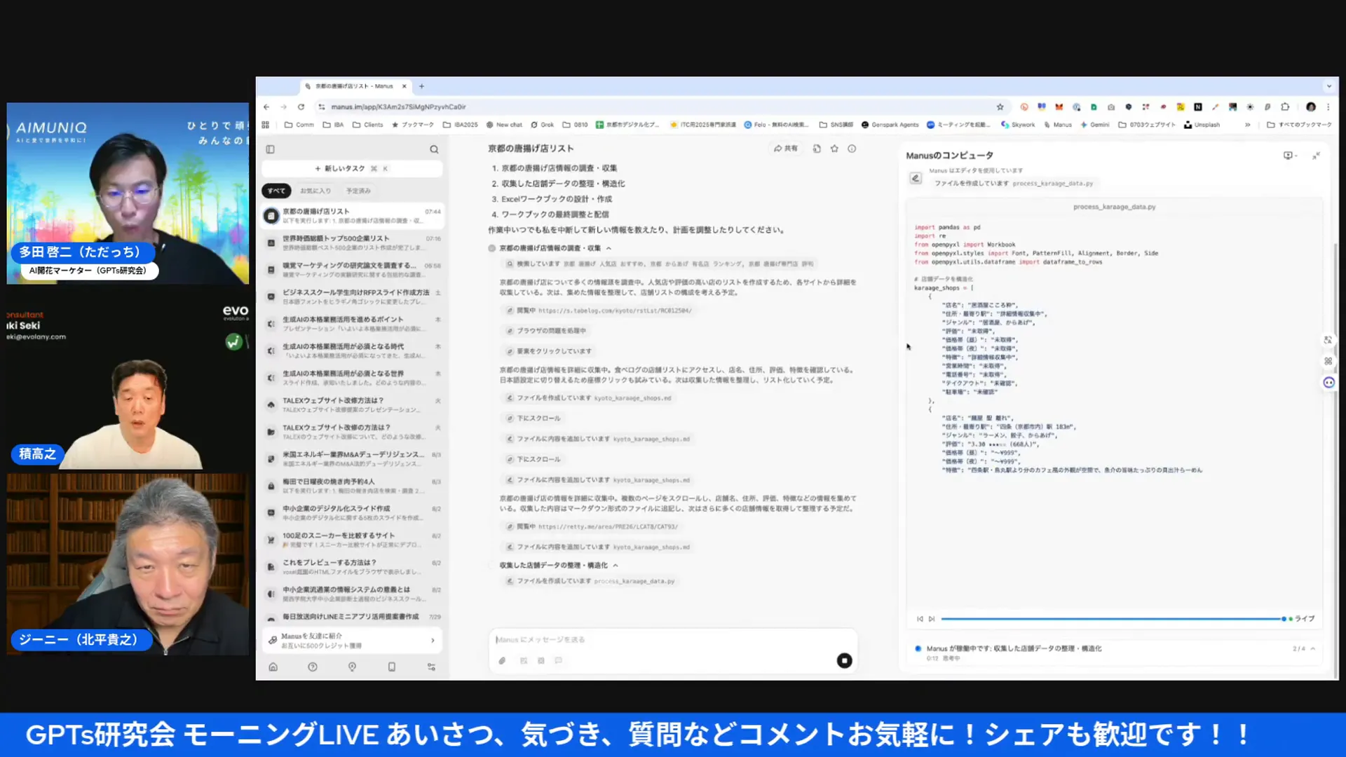Image resolution: width=1346 pixels, height=757 pixels.
Task: Select the お気に入り filter tab
Action: (315, 191)
